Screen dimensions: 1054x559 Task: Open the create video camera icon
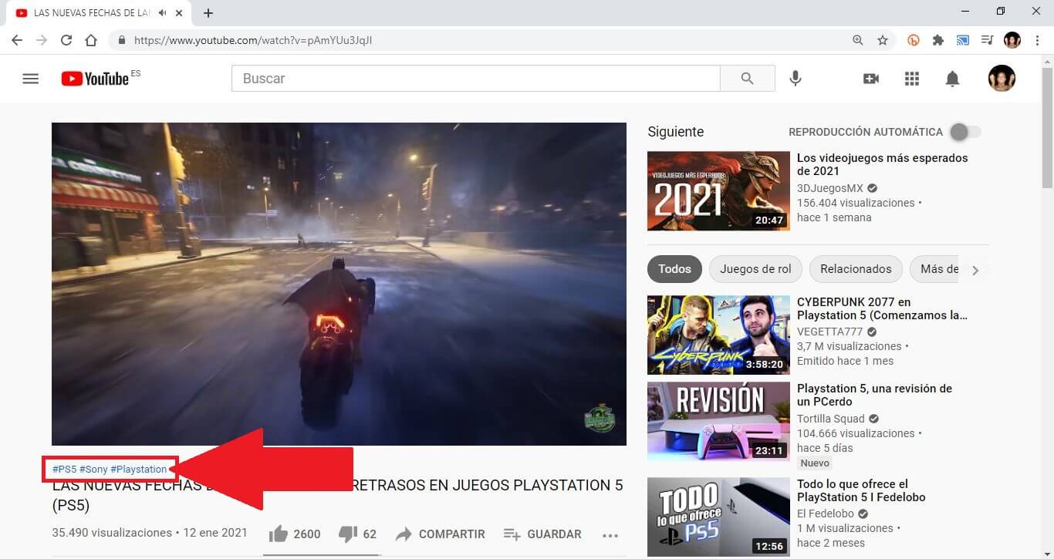tap(871, 78)
